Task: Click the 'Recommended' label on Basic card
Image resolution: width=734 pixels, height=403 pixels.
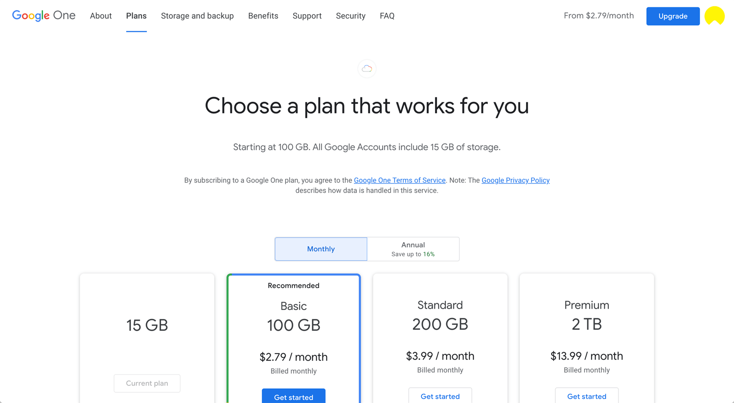Action: (294, 286)
